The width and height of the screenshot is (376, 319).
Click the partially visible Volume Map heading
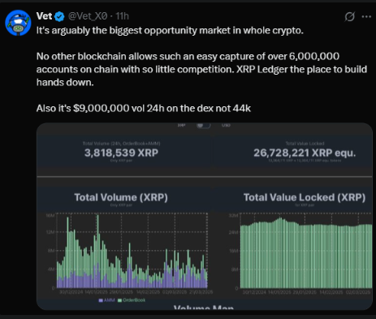coord(204,308)
